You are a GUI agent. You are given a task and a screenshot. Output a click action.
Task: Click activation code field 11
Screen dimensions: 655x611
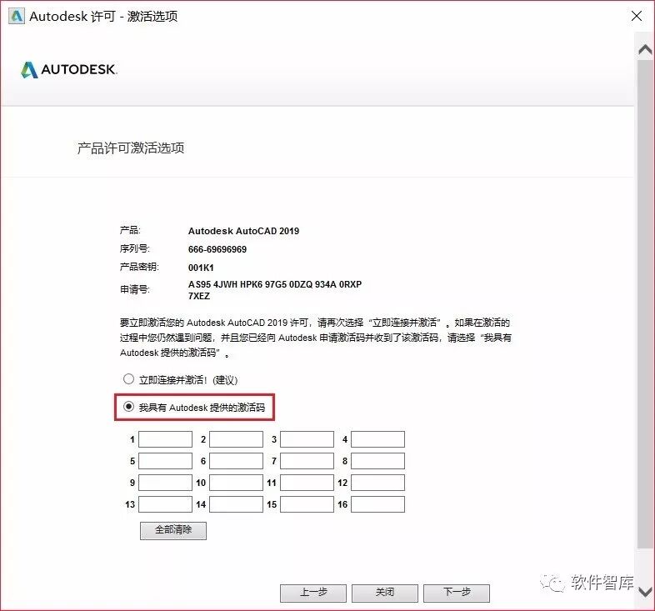coord(307,483)
